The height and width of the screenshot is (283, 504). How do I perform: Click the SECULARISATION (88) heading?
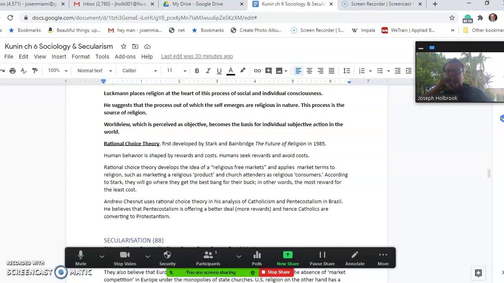pos(133,241)
